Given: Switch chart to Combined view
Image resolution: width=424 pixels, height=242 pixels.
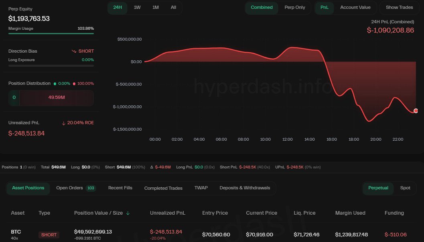Looking at the screenshot, I should click(x=262, y=8).
